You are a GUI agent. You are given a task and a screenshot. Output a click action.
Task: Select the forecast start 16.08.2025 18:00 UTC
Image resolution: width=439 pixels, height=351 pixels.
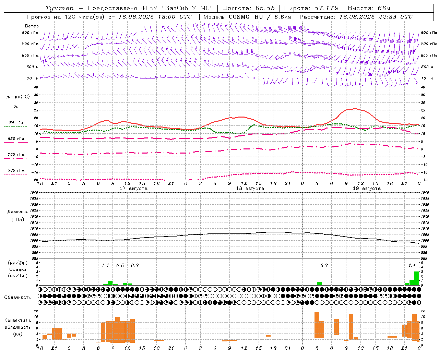click(x=155, y=17)
